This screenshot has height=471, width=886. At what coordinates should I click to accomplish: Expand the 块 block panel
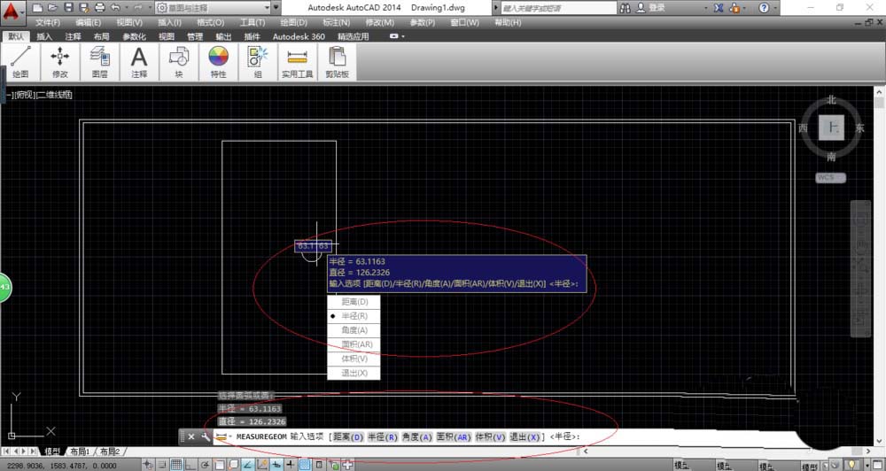pyautogui.click(x=179, y=62)
